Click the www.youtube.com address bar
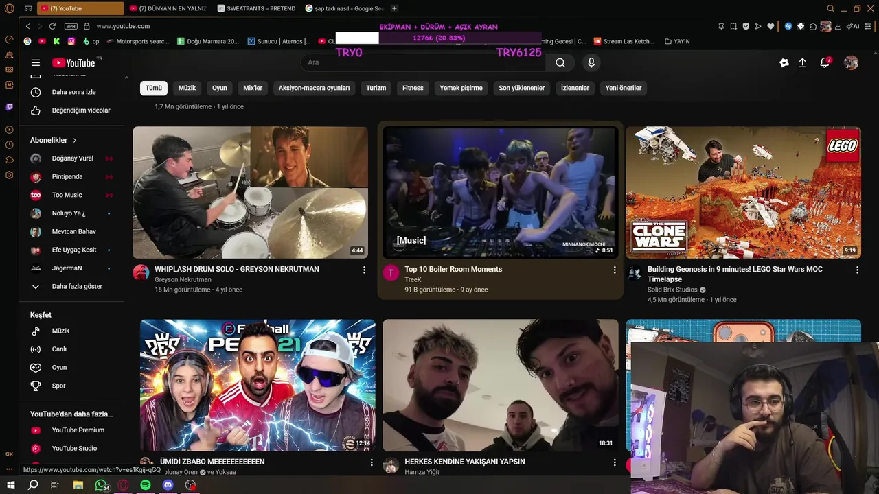Image resolution: width=879 pixels, height=494 pixels. (123, 26)
